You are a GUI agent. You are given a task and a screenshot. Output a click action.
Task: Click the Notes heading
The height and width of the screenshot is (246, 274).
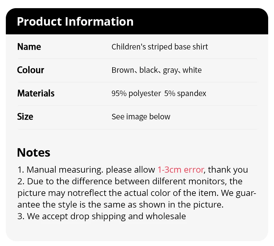pos(34,153)
